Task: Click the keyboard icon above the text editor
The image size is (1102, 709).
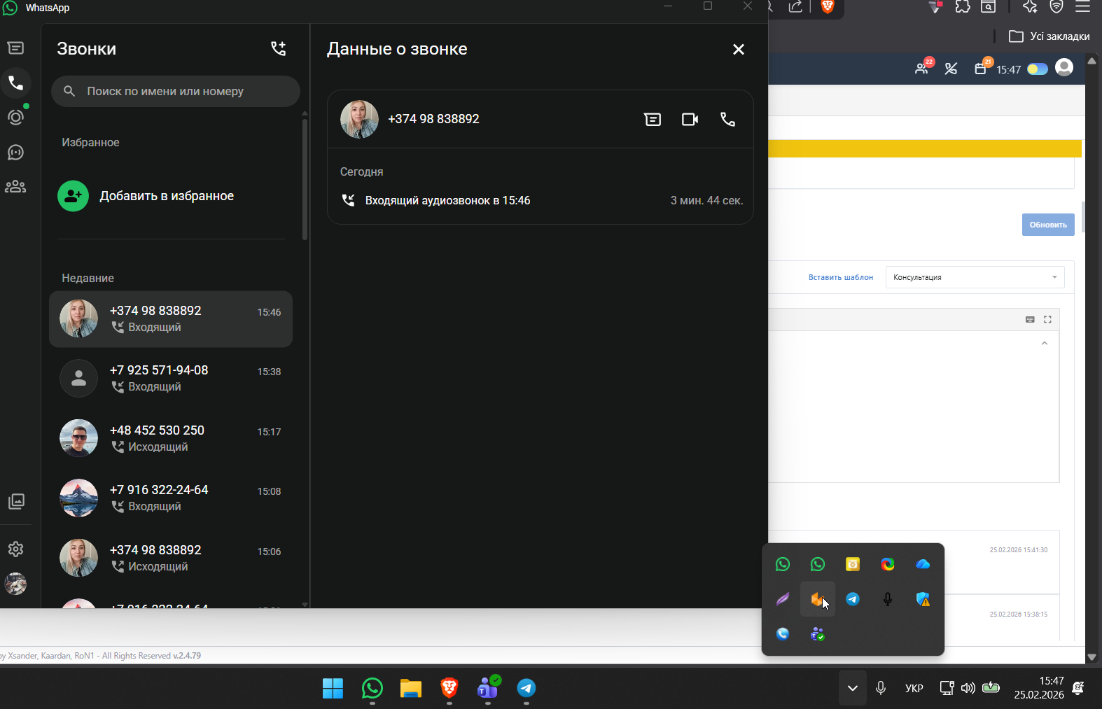Action: click(x=1030, y=319)
